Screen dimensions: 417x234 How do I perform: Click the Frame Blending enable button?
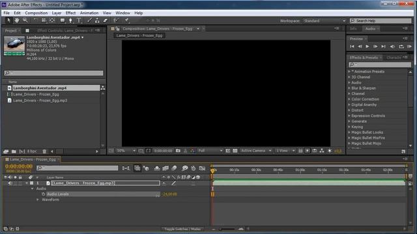click(x=165, y=168)
